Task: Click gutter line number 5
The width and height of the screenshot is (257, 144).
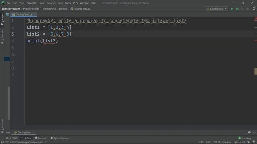Action: [12, 48]
